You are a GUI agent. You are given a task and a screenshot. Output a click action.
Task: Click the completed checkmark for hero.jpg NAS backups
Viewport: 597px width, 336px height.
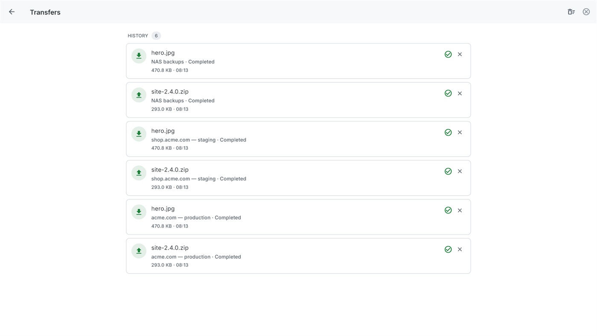pyautogui.click(x=448, y=54)
